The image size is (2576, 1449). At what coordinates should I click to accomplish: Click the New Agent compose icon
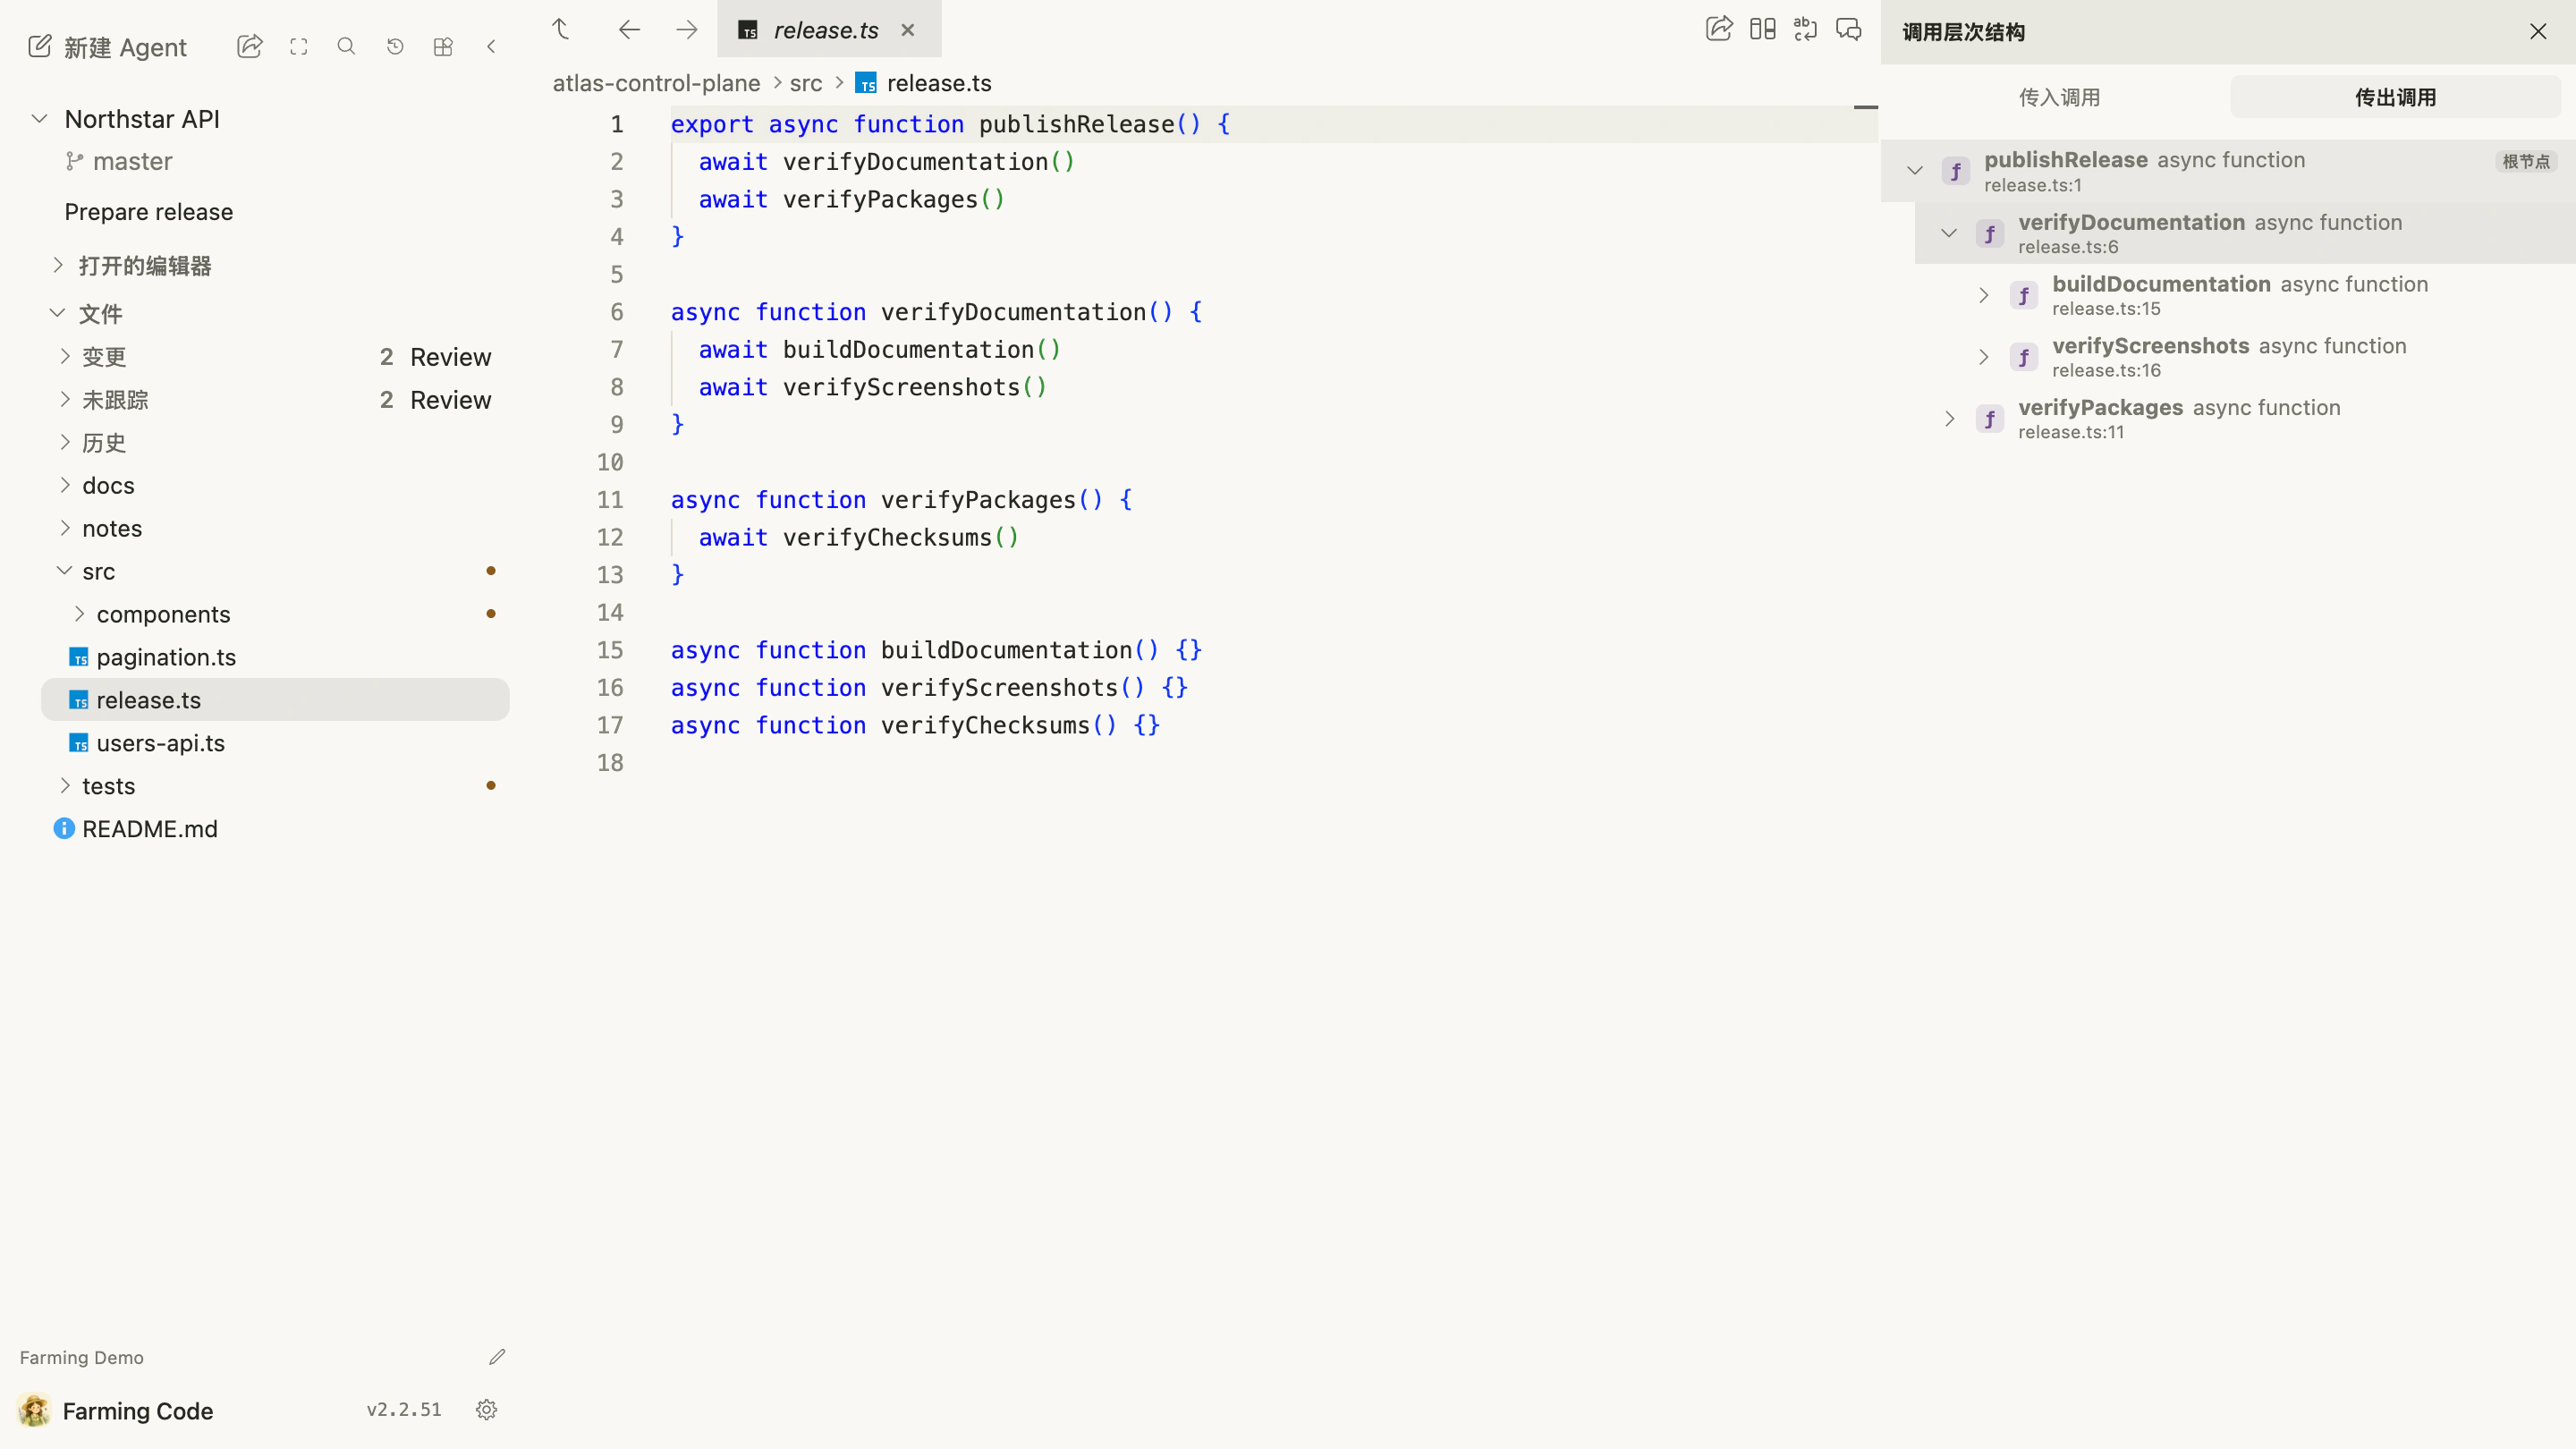[39, 46]
